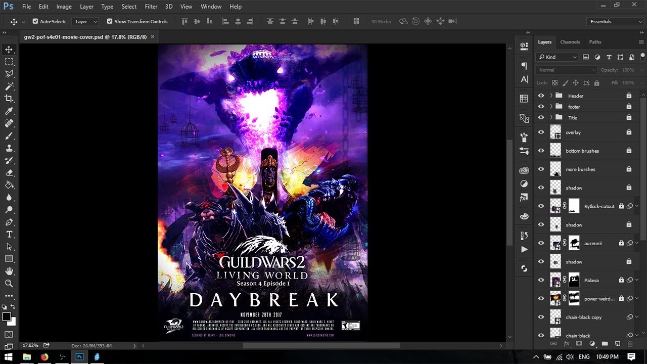Open the File menu
Screen dimensions: 647x364
click(26, 7)
